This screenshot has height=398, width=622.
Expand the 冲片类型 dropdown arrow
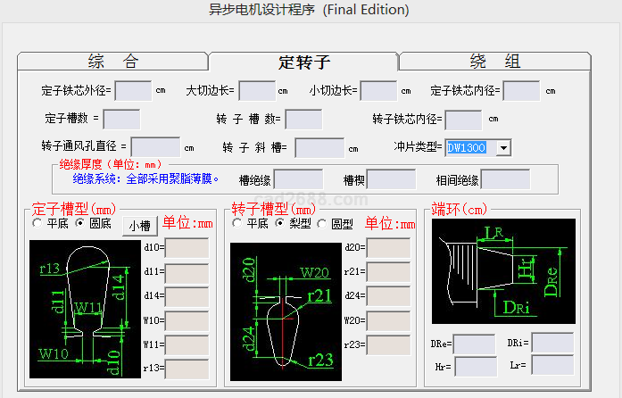[503, 147]
